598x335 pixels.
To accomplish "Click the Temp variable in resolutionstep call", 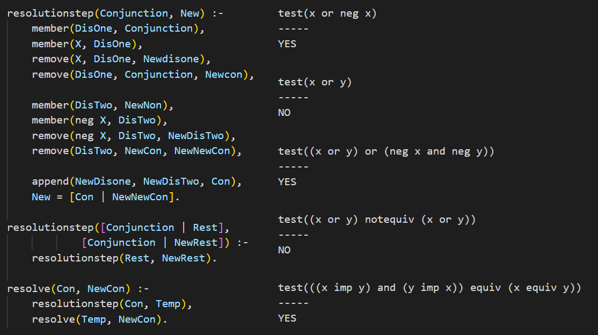I will pos(168,304).
